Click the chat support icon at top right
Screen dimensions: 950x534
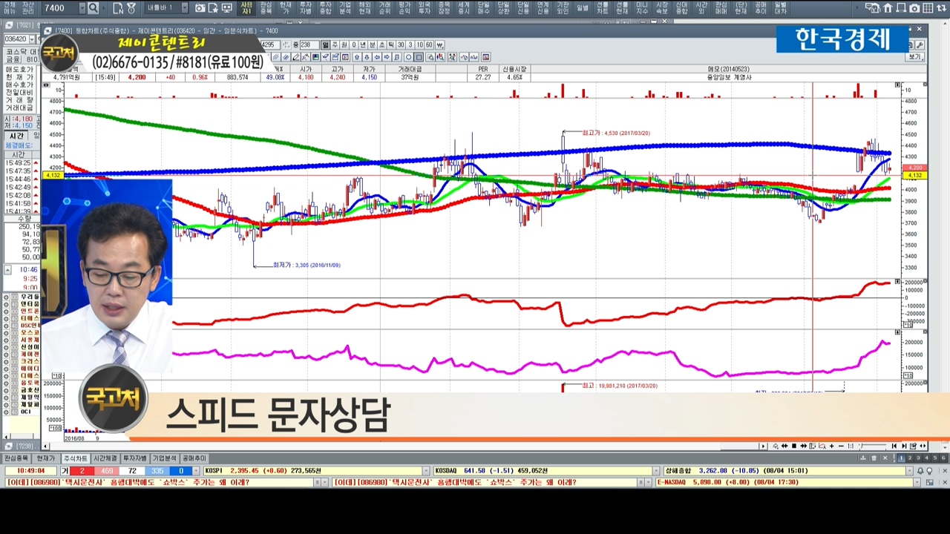tap(873, 8)
